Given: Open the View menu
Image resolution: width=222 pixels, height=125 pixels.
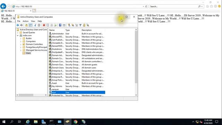Looking at the screenshot, I should (x=33, y=21).
